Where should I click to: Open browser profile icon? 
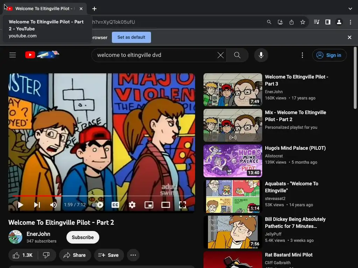tap(339, 22)
